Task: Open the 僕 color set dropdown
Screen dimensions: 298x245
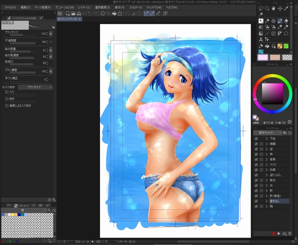Action: (x=24, y=210)
